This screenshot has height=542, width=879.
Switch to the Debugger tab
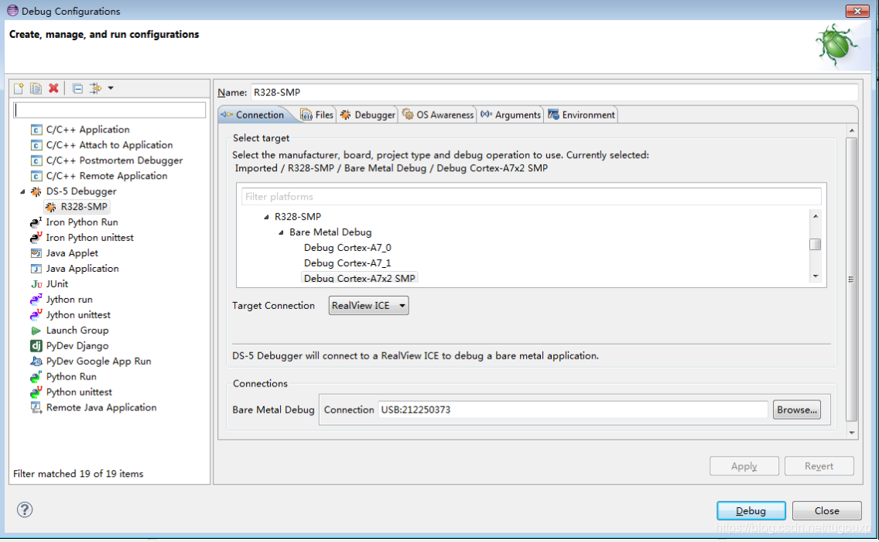368,115
